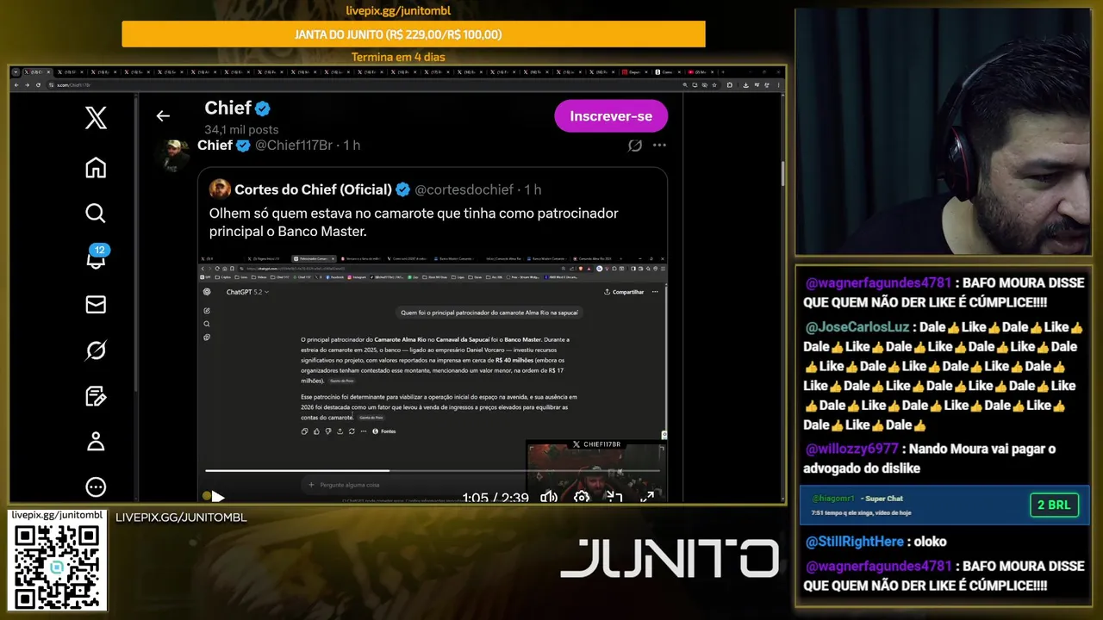Switch to the red Depu browser tab
Screen dimensions: 1103x620
coord(636,72)
